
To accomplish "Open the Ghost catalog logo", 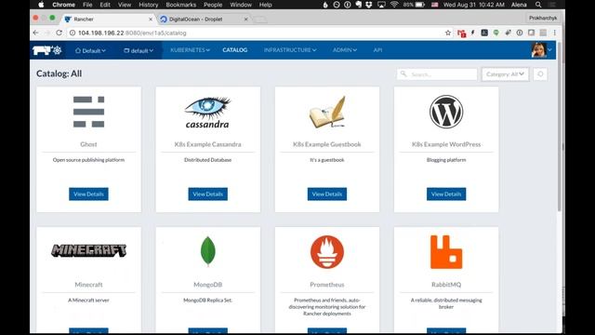I will click(x=88, y=112).
